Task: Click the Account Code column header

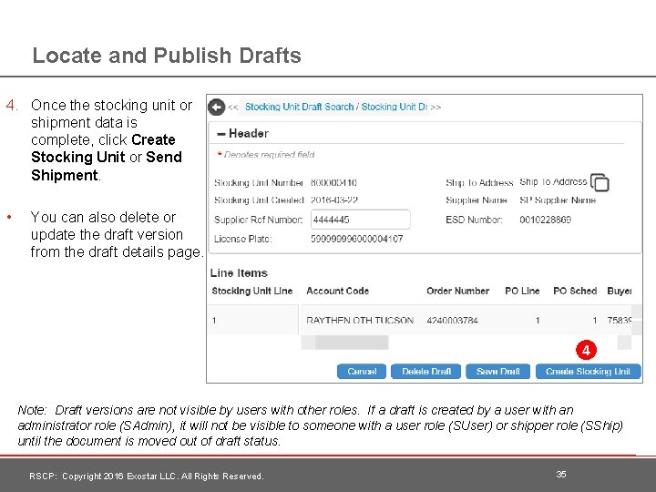Action: tap(338, 292)
